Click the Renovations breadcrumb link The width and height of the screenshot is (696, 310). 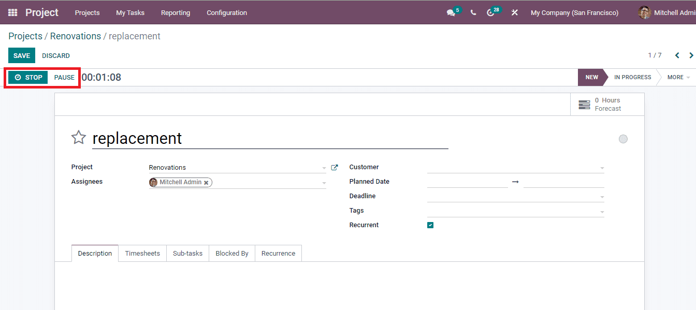(76, 36)
